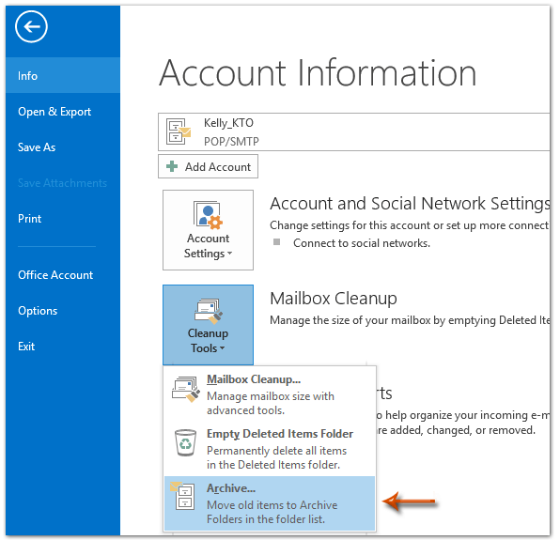Open the Kelly_KTO account selector dropdown
This screenshot has width=560, height=540.
pos(354,132)
